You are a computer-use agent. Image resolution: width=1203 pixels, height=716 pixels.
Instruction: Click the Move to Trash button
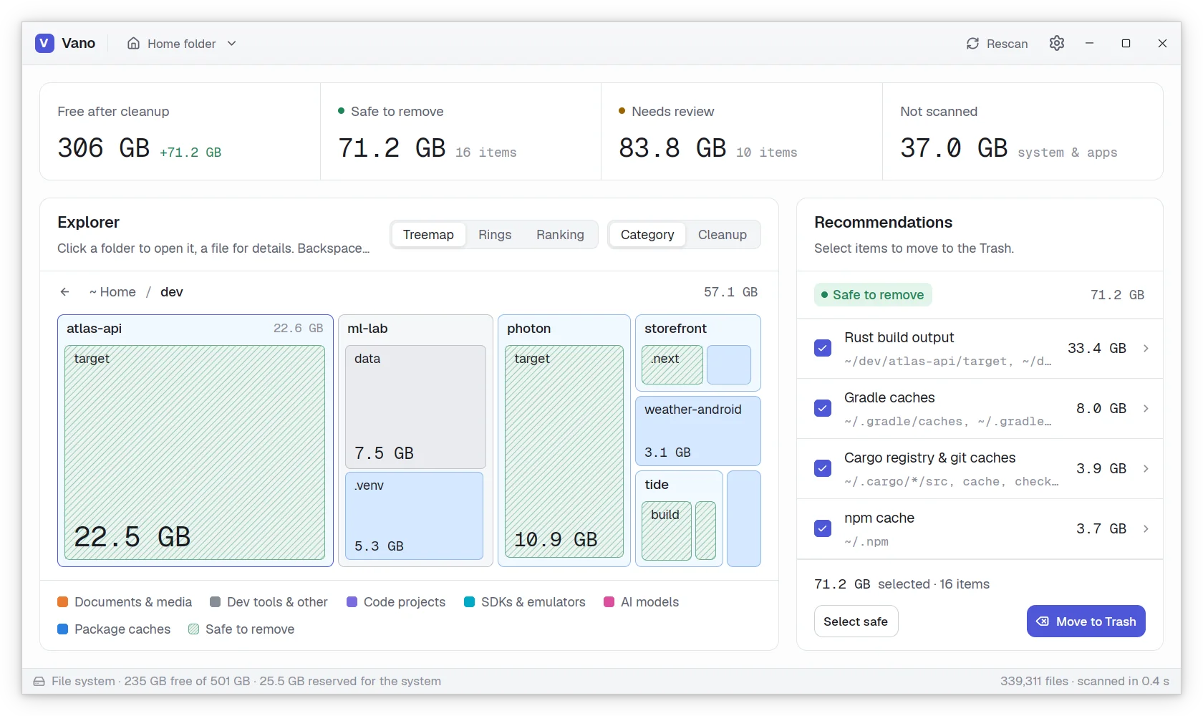click(1086, 621)
